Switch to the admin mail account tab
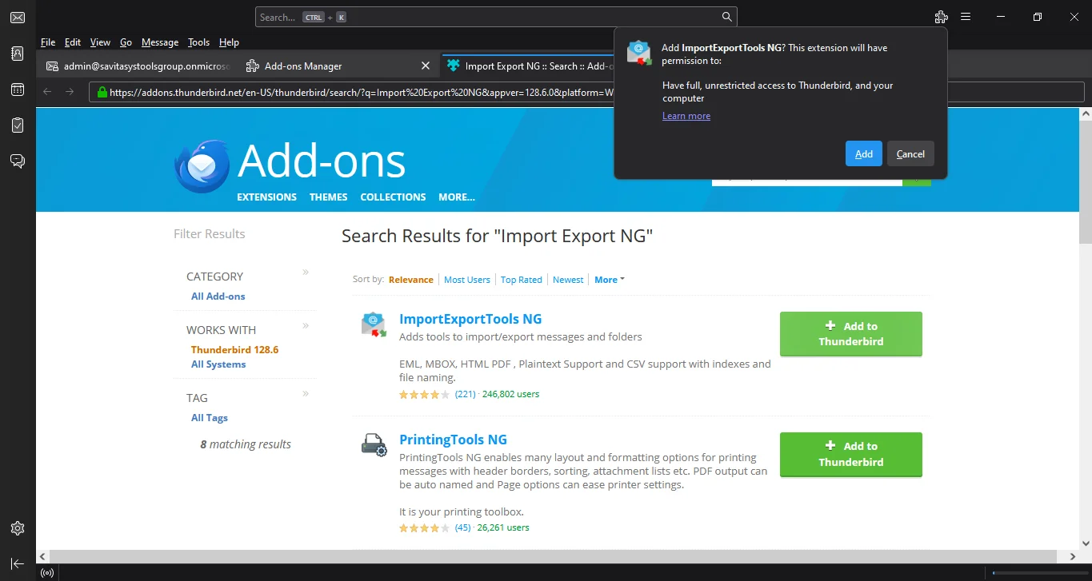 pos(137,66)
